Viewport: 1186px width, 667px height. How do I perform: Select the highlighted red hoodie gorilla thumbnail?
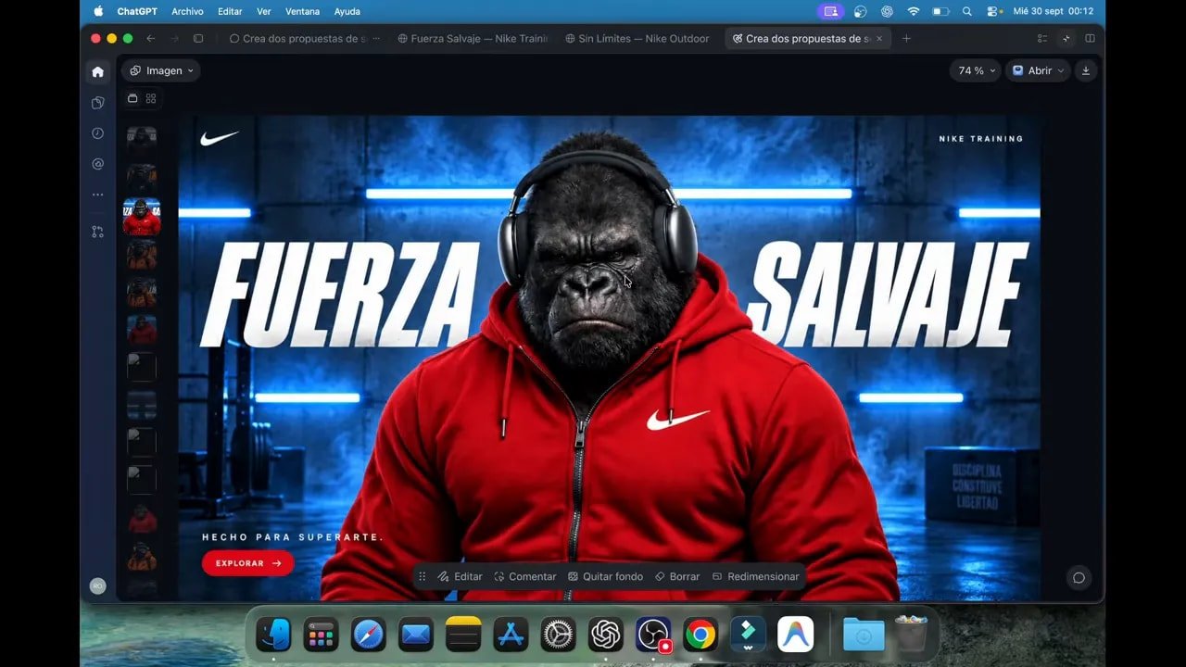pyautogui.click(x=142, y=216)
